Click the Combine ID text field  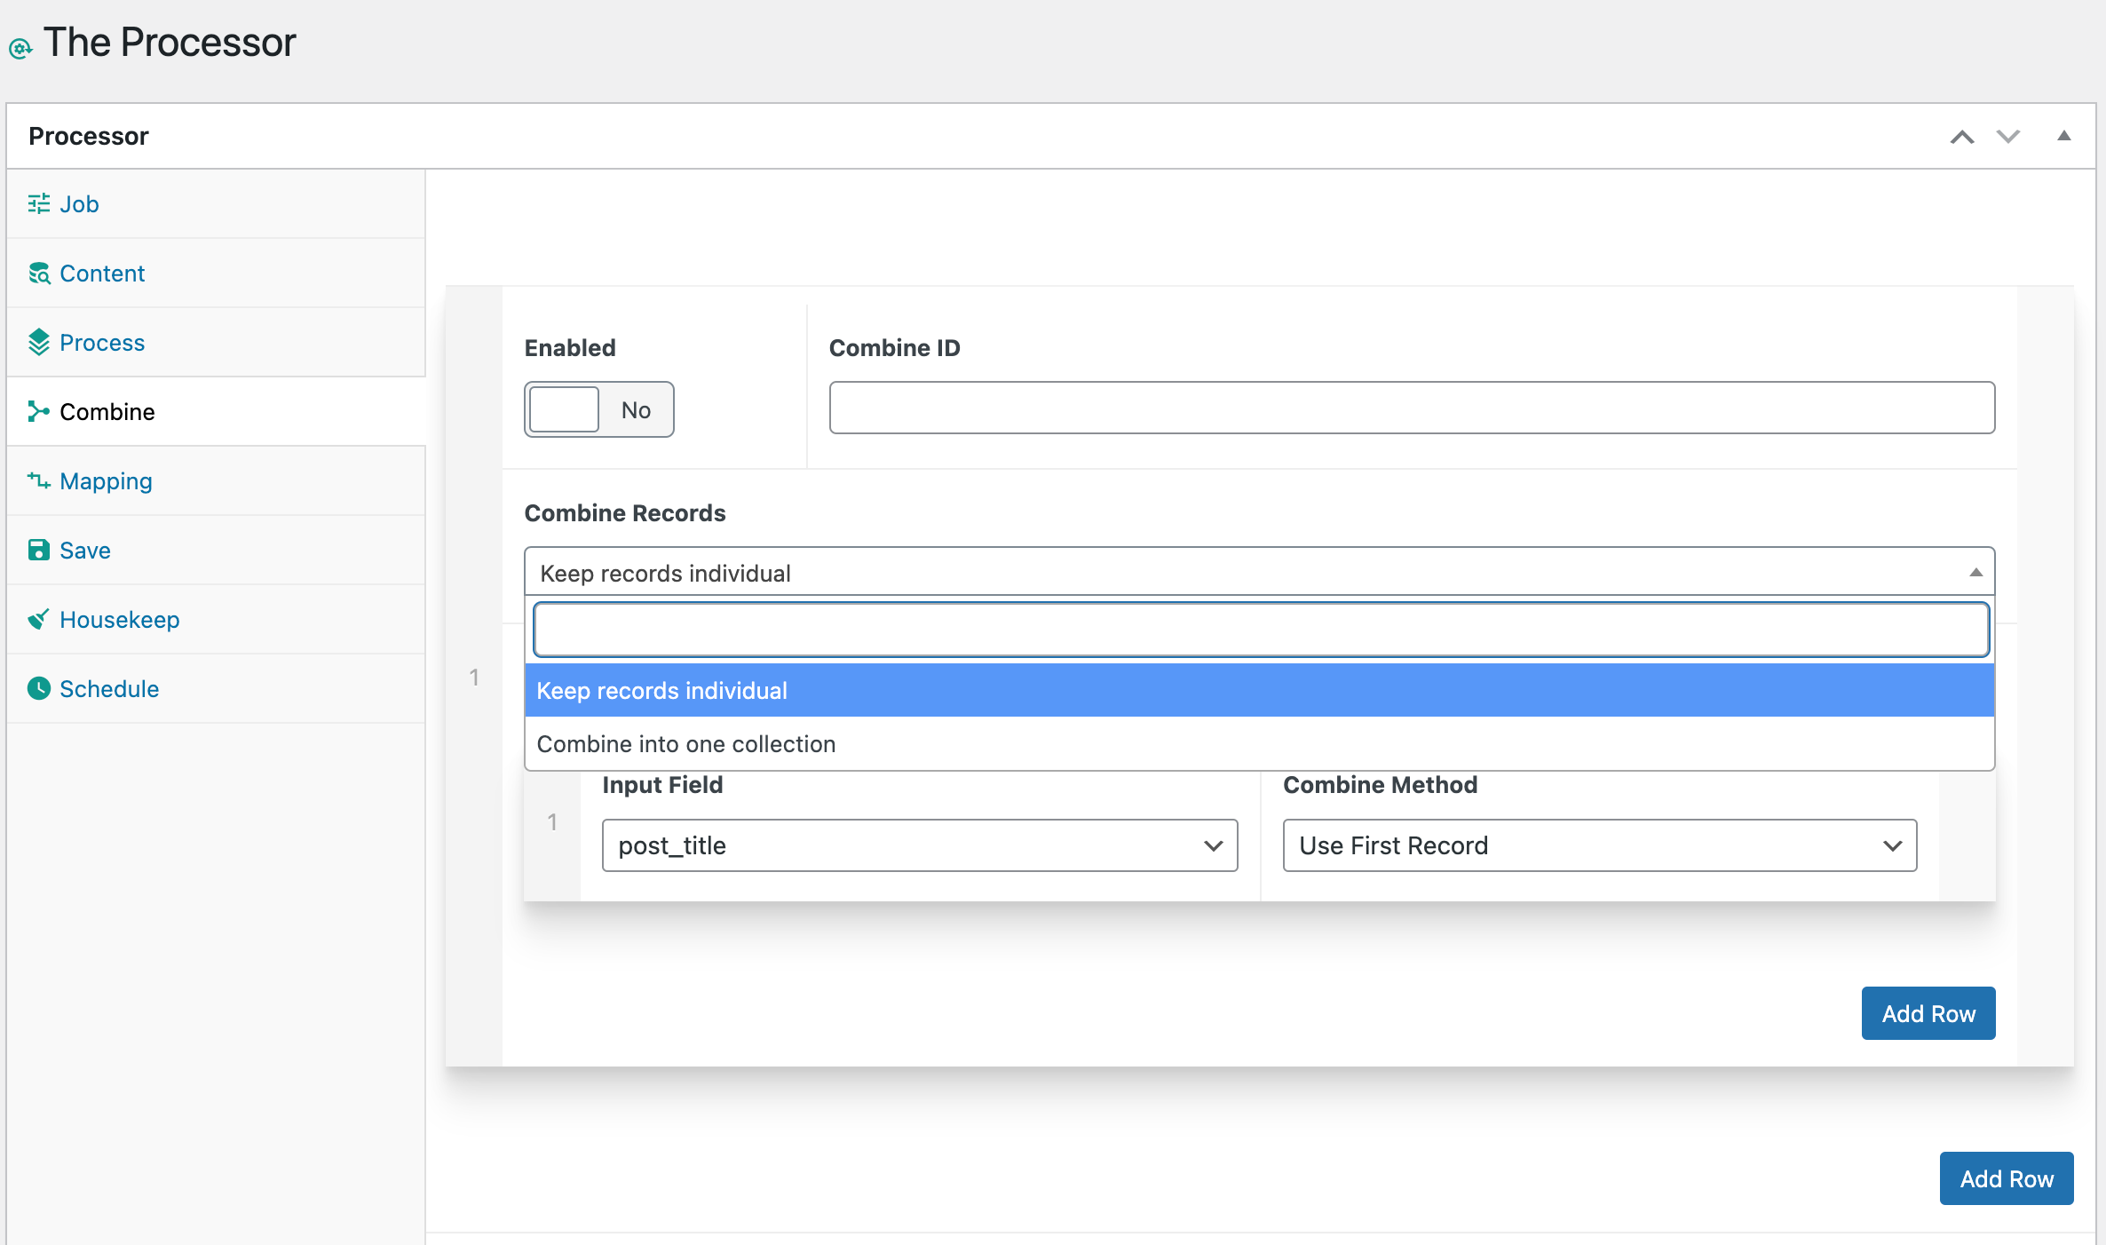(1411, 408)
